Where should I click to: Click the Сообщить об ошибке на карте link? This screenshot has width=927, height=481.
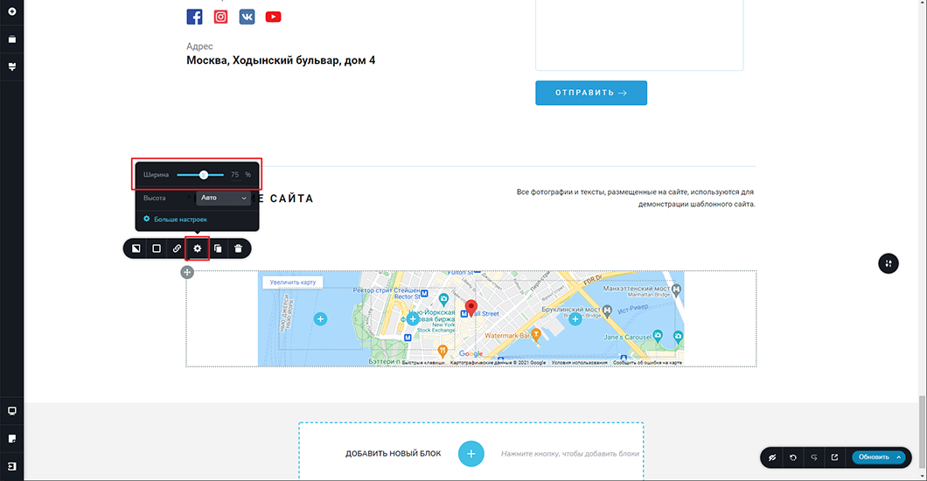pyautogui.click(x=647, y=363)
